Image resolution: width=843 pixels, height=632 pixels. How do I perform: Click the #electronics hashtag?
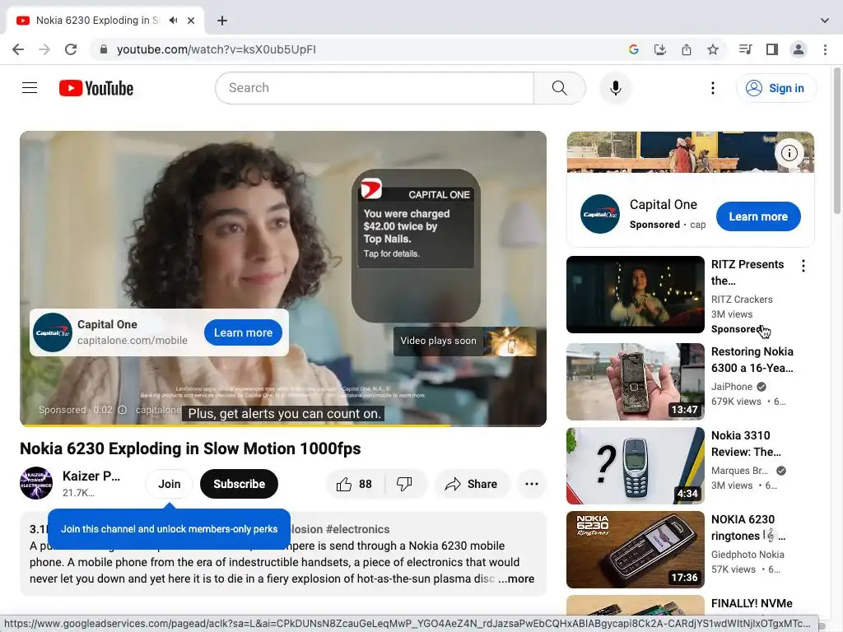(357, 529)
